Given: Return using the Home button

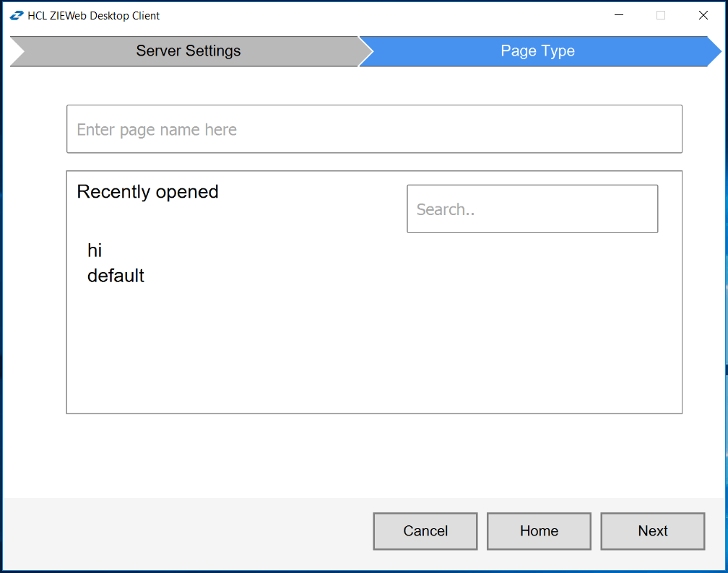Looking at the screenshot, I should click(x=539, y=531).
